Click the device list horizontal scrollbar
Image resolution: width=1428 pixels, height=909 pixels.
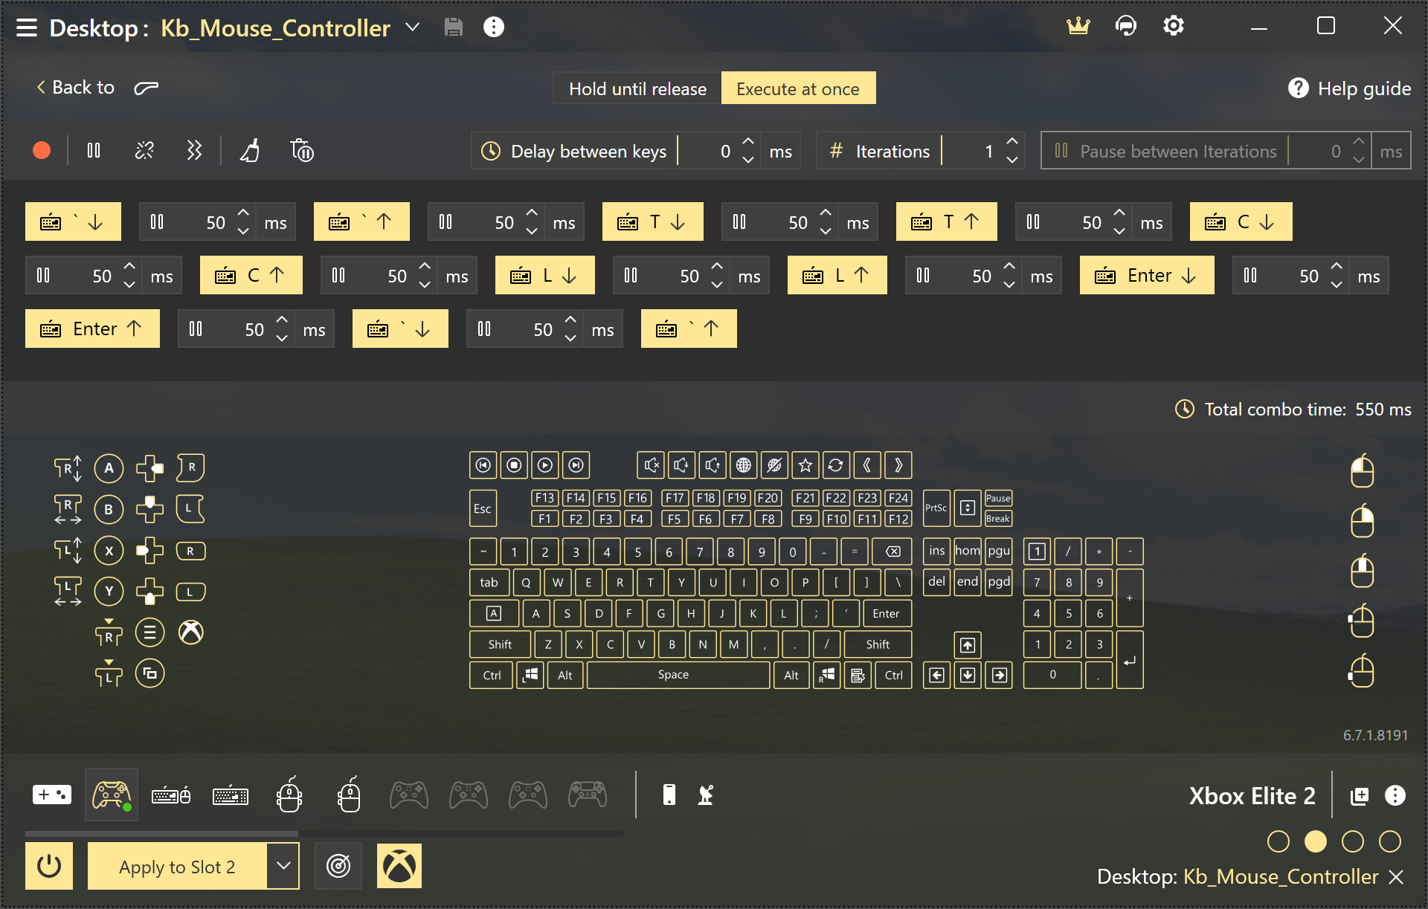click(x=161, y=834)
